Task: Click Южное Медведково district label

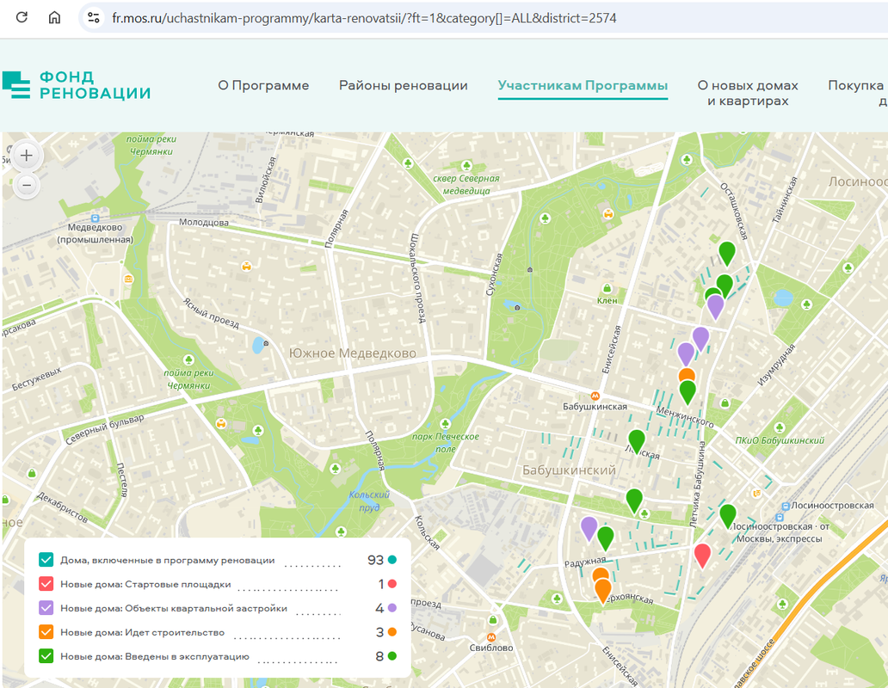Action: point(352,353)
